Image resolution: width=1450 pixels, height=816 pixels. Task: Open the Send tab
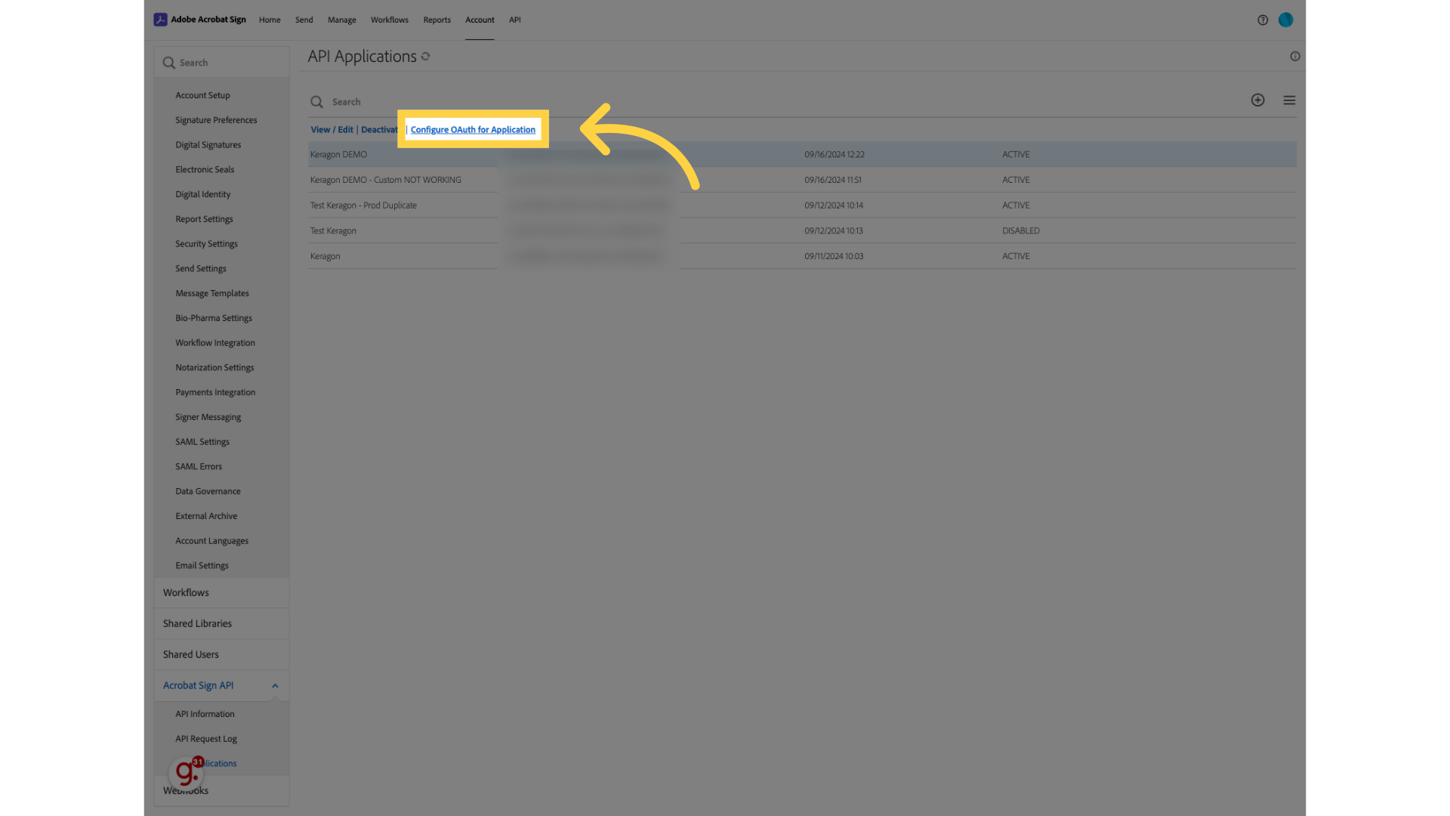point(304,20)
